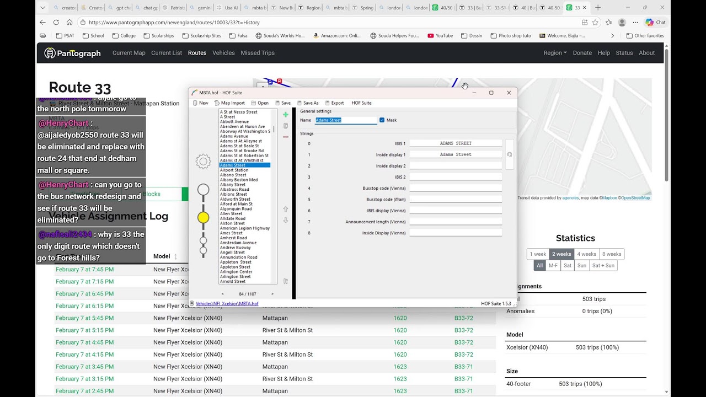Open the Donate link

(x=582, y=53)
